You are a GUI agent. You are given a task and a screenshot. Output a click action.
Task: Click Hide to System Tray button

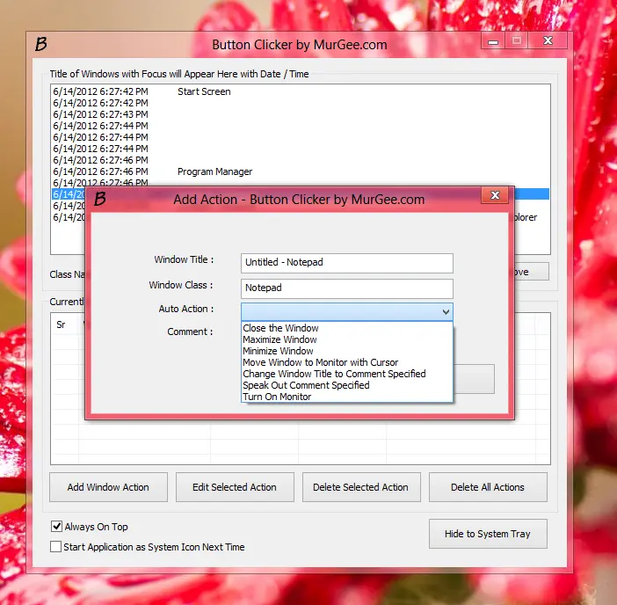488,534
